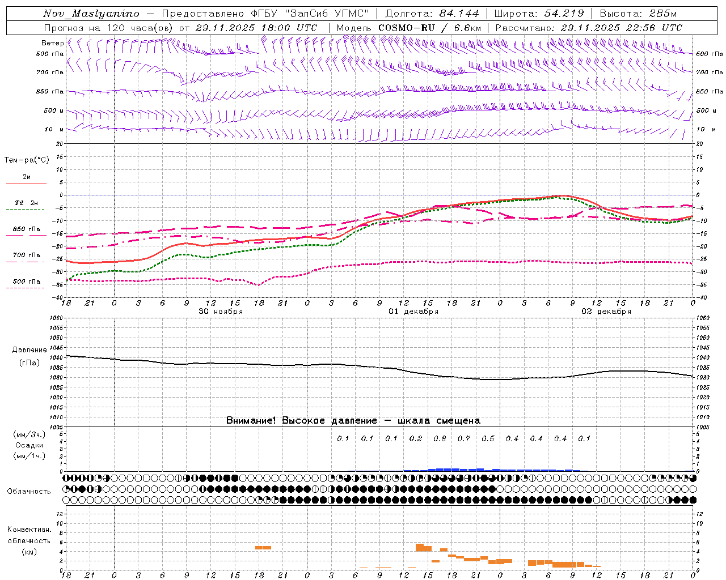Click the 0.7 precipitation value
This screenshot has height=580, width=726.
pyautogui.click(x=464, y=438)
